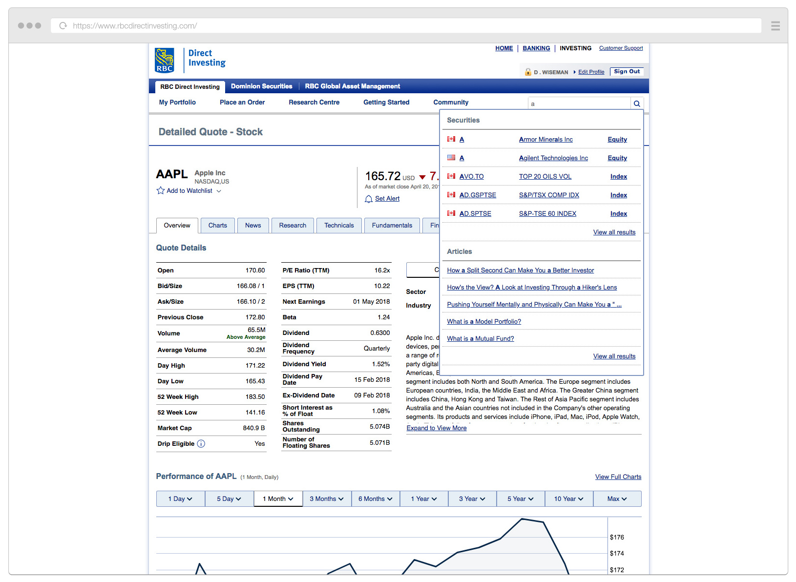View all results under Articles
This screenshot has height=582, width=796.
(x=614, y=356)
